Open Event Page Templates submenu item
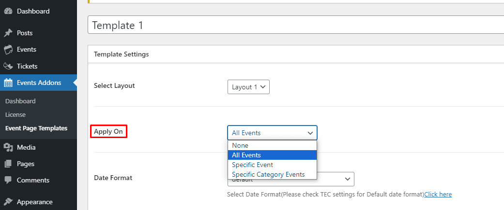 pos(36,128)
